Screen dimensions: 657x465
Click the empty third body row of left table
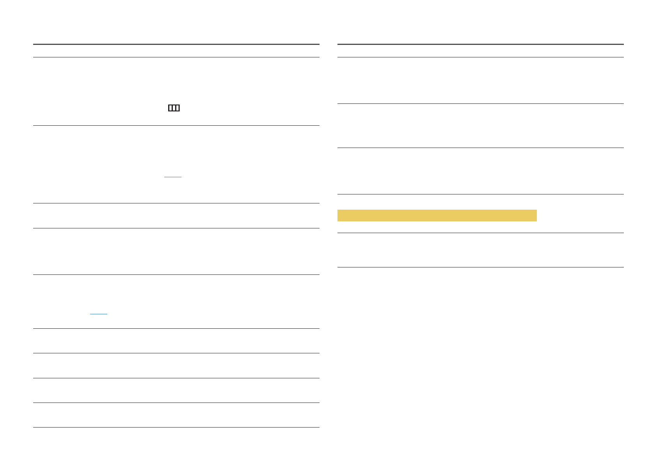click(x=176, y=216)
